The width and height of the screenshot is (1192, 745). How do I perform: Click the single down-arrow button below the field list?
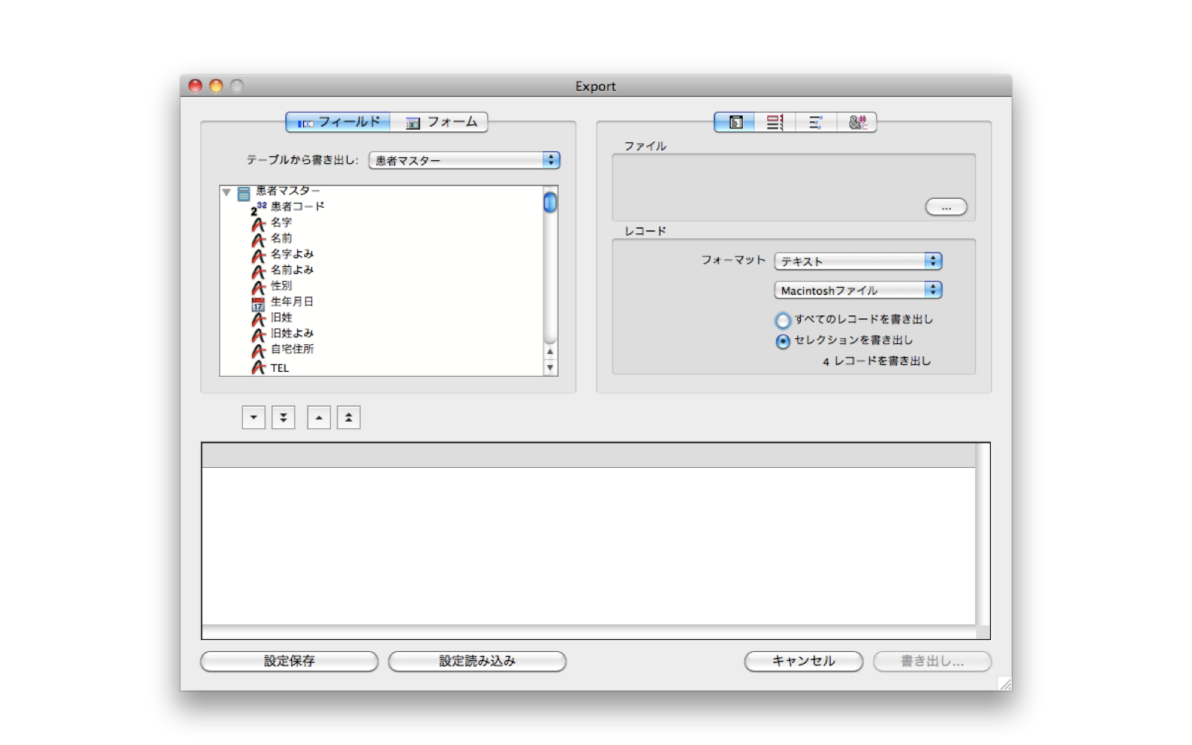tap(253, 418)
